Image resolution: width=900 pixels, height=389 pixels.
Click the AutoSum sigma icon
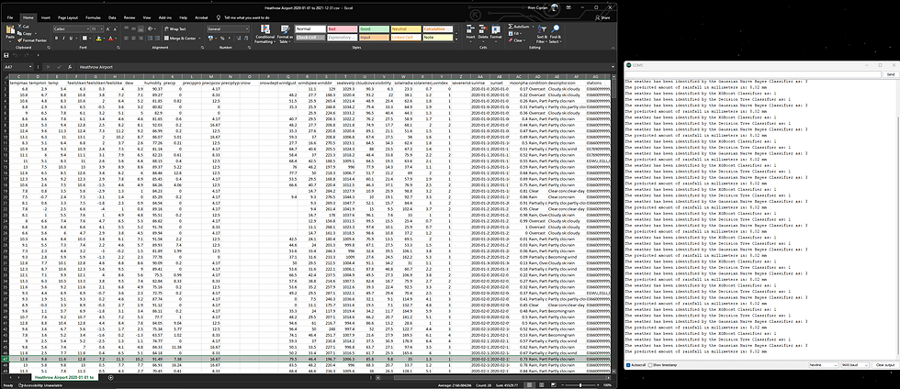[511, 27]
